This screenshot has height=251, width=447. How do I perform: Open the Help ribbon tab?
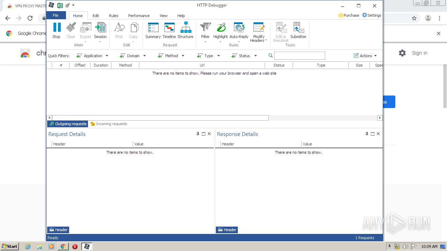tap(181, 16)
